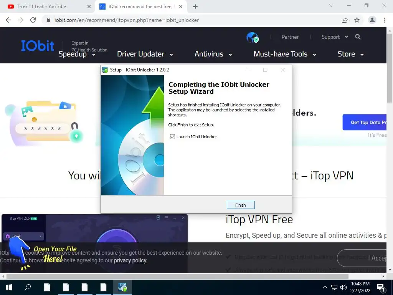Image resolution: width=393 pixels, height=295 pixels.
Task: Show hidden system tray icons
Action: coord(325,287)
